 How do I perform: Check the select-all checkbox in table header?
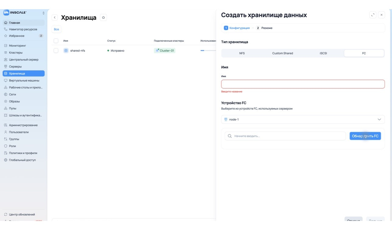pos(56,41)
